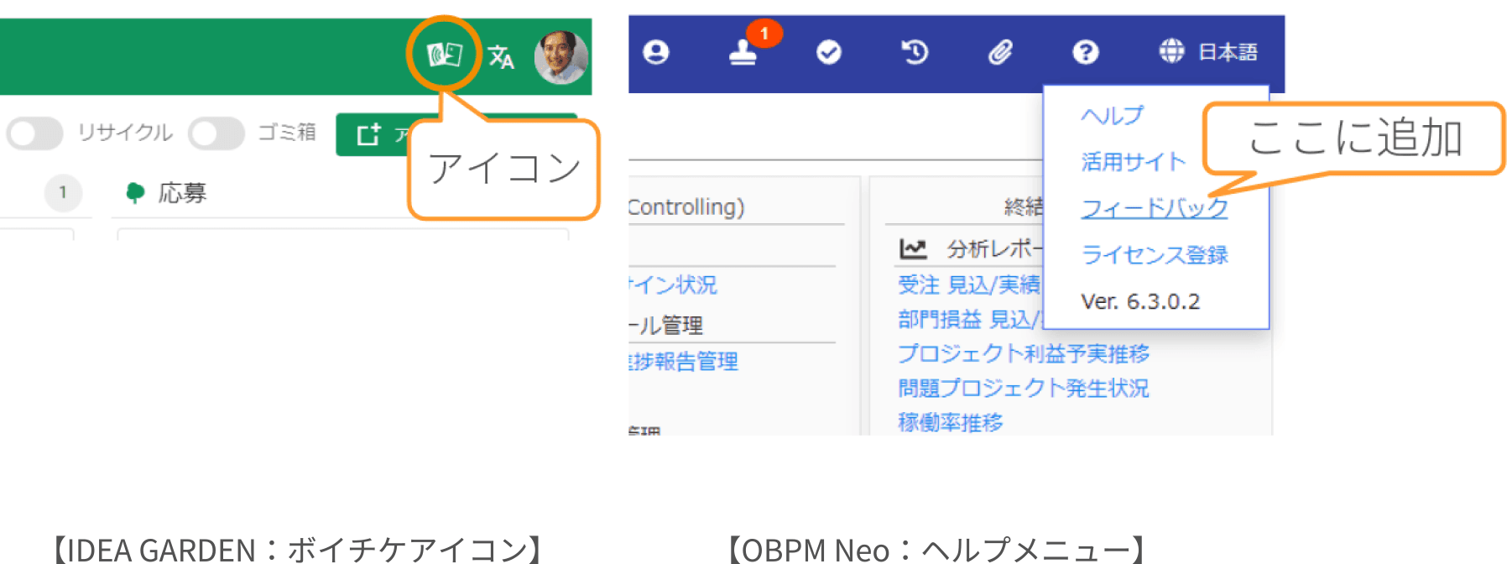Viewport: 1512px width, 564px height.
Task: Click the 稼働率推移 link
Action: coord(950,421)
